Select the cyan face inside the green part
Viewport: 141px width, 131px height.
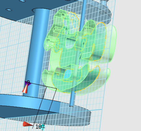67,74
